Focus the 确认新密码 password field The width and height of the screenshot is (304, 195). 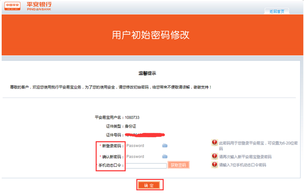(x=144, y=156)
